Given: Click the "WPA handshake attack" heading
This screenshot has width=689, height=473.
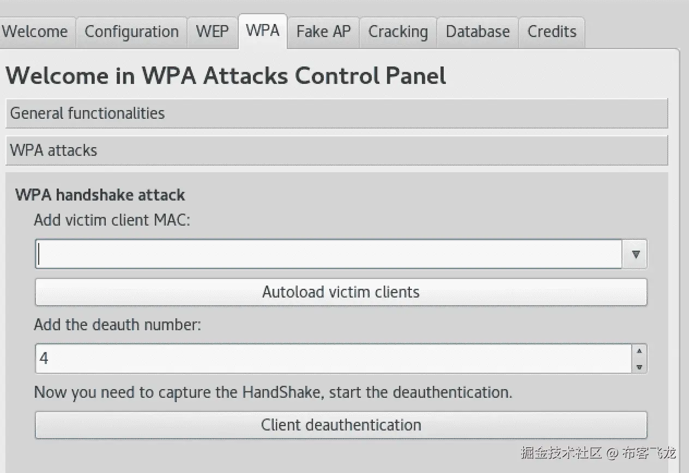Looking at the screenshot, I should tap(100, 195).
